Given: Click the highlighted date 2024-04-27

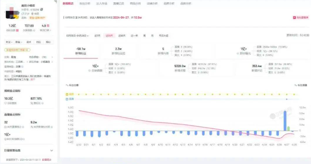Looking at the screenshot, I should (121, 18).
